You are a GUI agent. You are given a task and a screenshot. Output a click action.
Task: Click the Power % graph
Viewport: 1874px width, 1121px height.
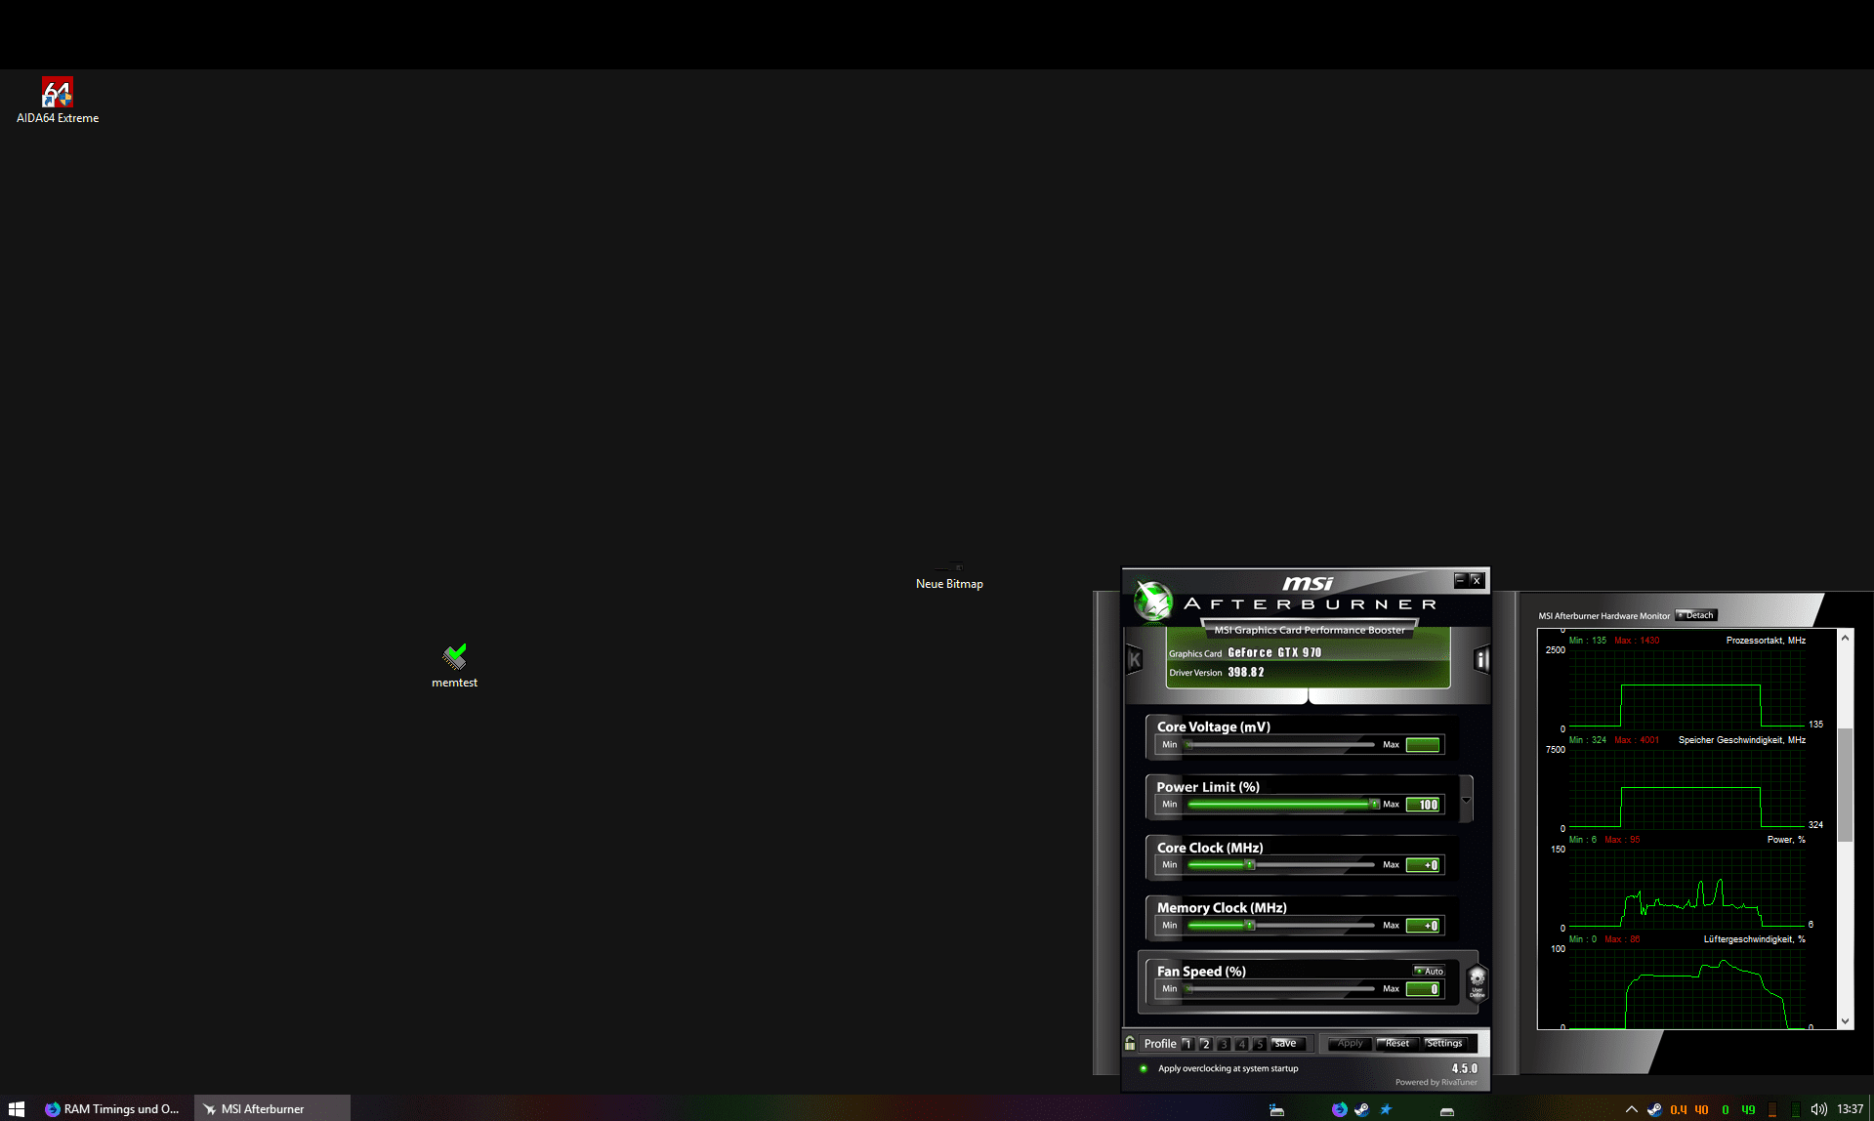coord(1687,888)
